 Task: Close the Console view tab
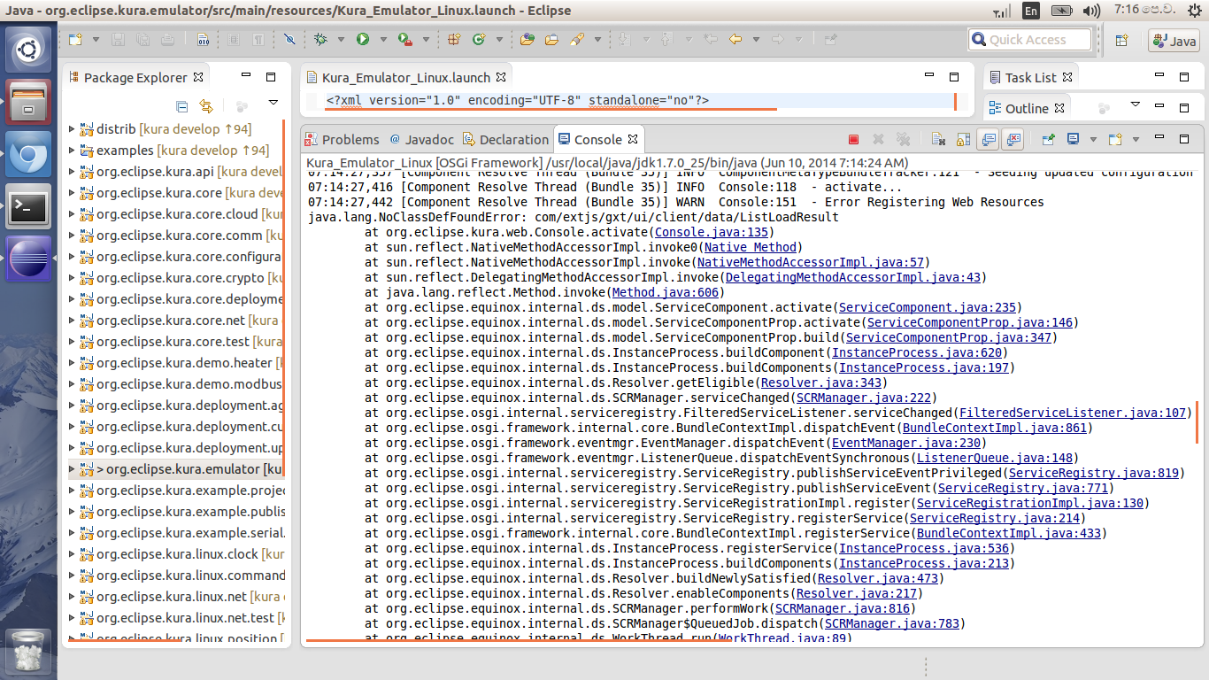(x=632, y=139)
